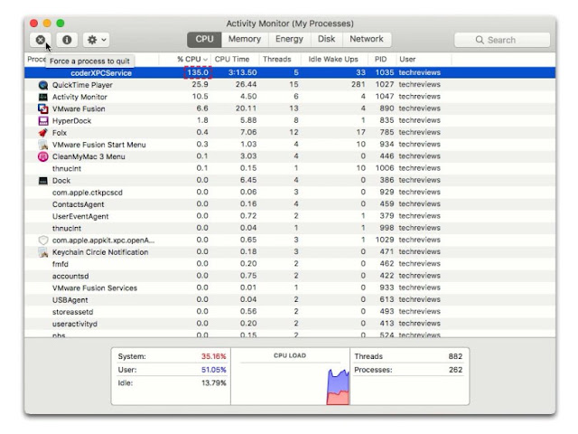Select the Dock process name
Screen dimensions: 578x434
pyautogui.click(x=61, y=181)
